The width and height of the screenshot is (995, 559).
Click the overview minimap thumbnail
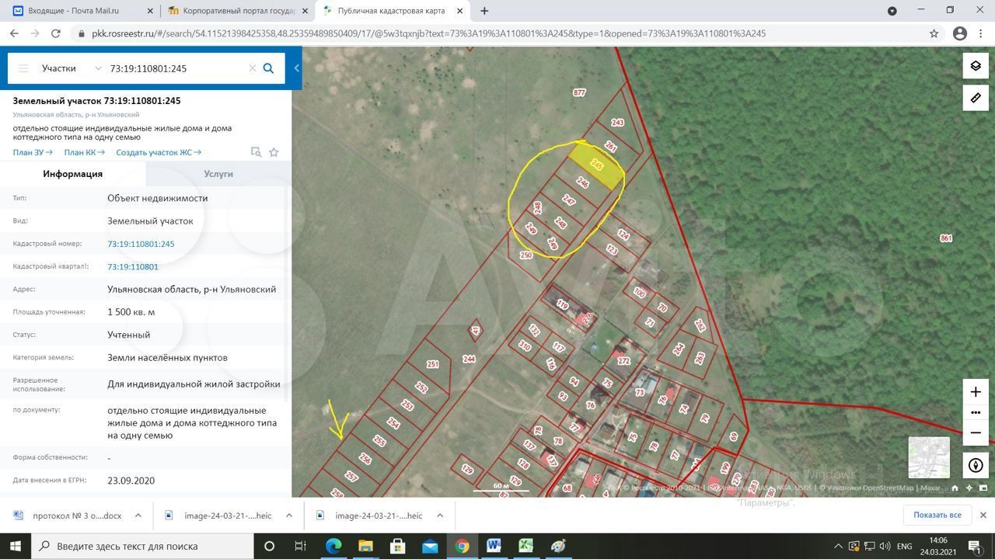pos(929,457)
